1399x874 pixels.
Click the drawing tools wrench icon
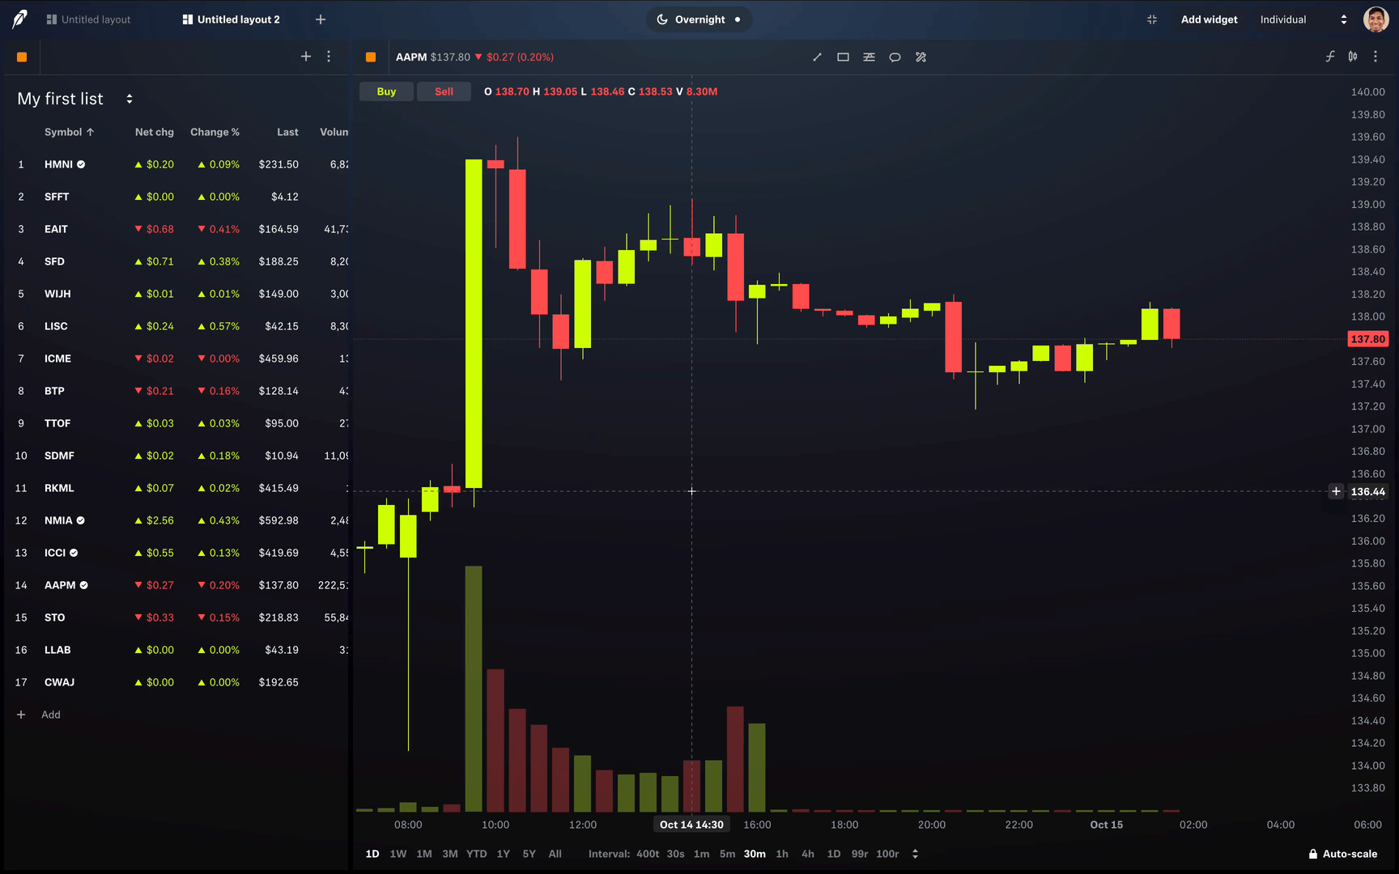coord(921,57)
